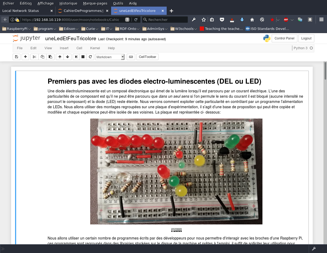Insert a new cell using the plus icon
The image size is (327, 253).
tap(25, 57)
